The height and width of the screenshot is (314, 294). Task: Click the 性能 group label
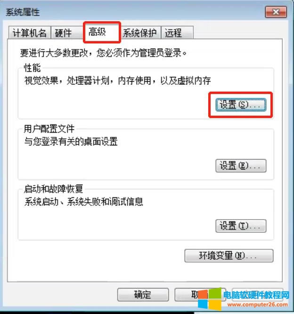coord(32,68)
